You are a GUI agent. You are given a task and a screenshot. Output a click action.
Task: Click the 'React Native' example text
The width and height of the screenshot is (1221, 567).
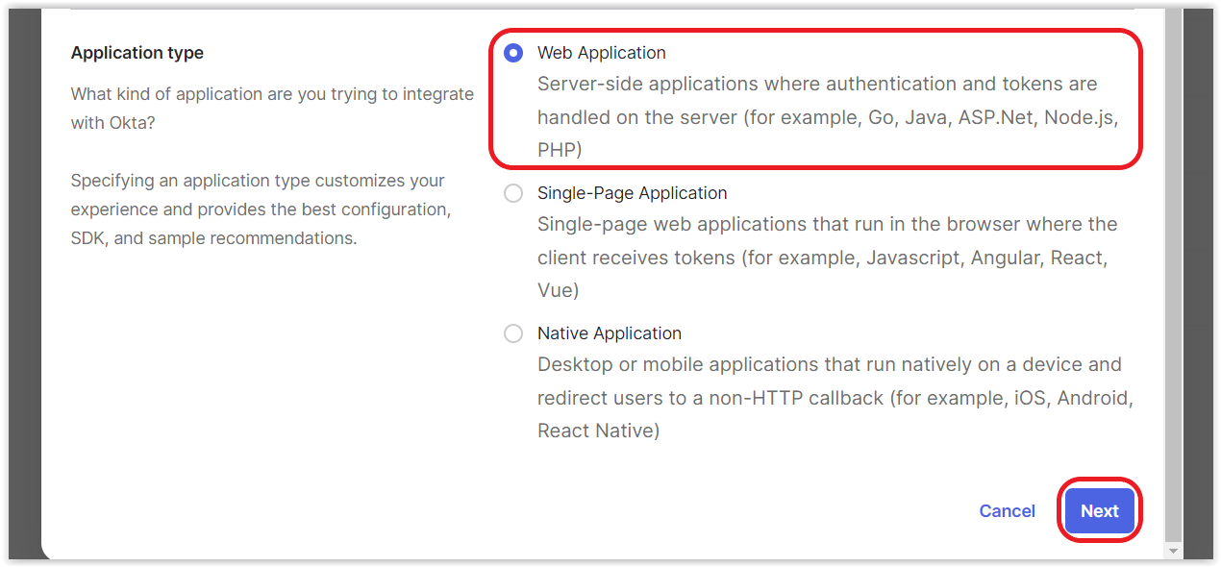click(x=596, y=431)
